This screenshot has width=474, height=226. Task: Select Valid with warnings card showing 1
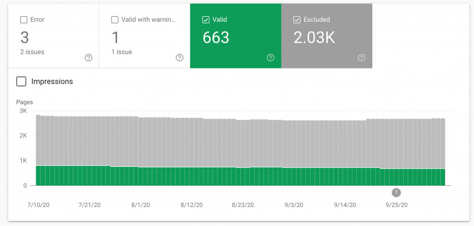144,36
